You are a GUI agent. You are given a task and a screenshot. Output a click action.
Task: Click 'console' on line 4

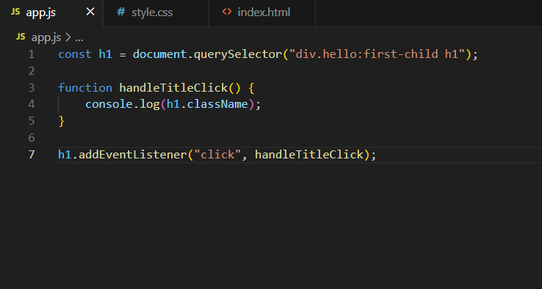[x=109, y=104]
